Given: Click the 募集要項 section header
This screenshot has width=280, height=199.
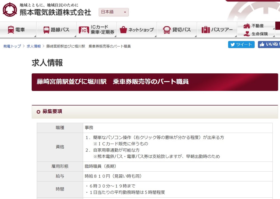Looking at the screenshot, I should 52,111.
